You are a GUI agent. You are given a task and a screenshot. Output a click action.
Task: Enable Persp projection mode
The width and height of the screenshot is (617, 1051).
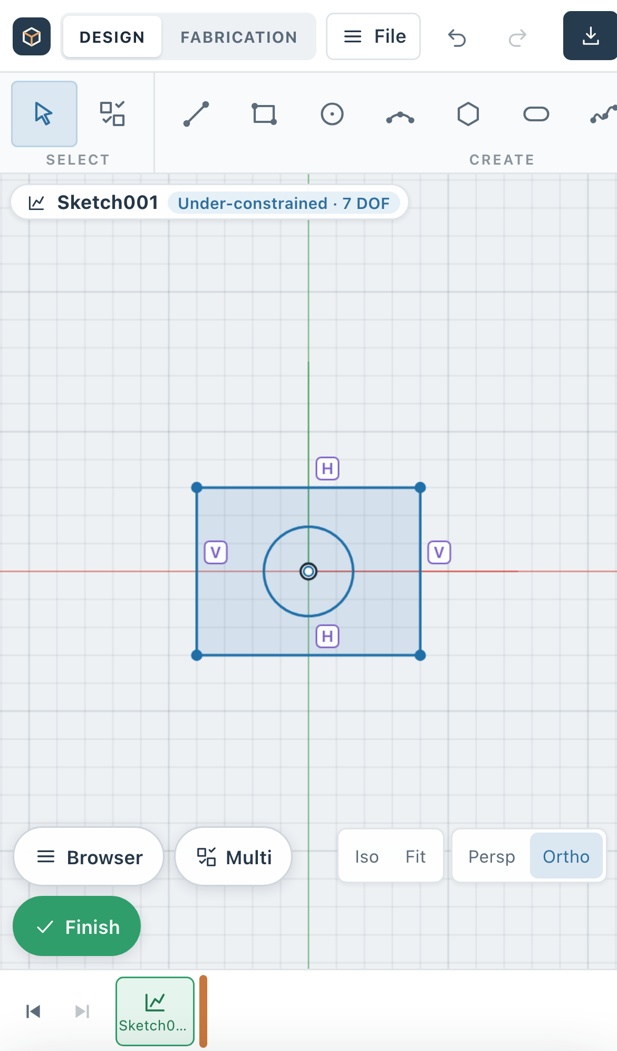[491, 856]
